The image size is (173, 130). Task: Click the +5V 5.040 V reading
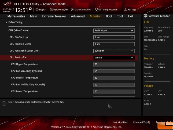coord(161,95)
